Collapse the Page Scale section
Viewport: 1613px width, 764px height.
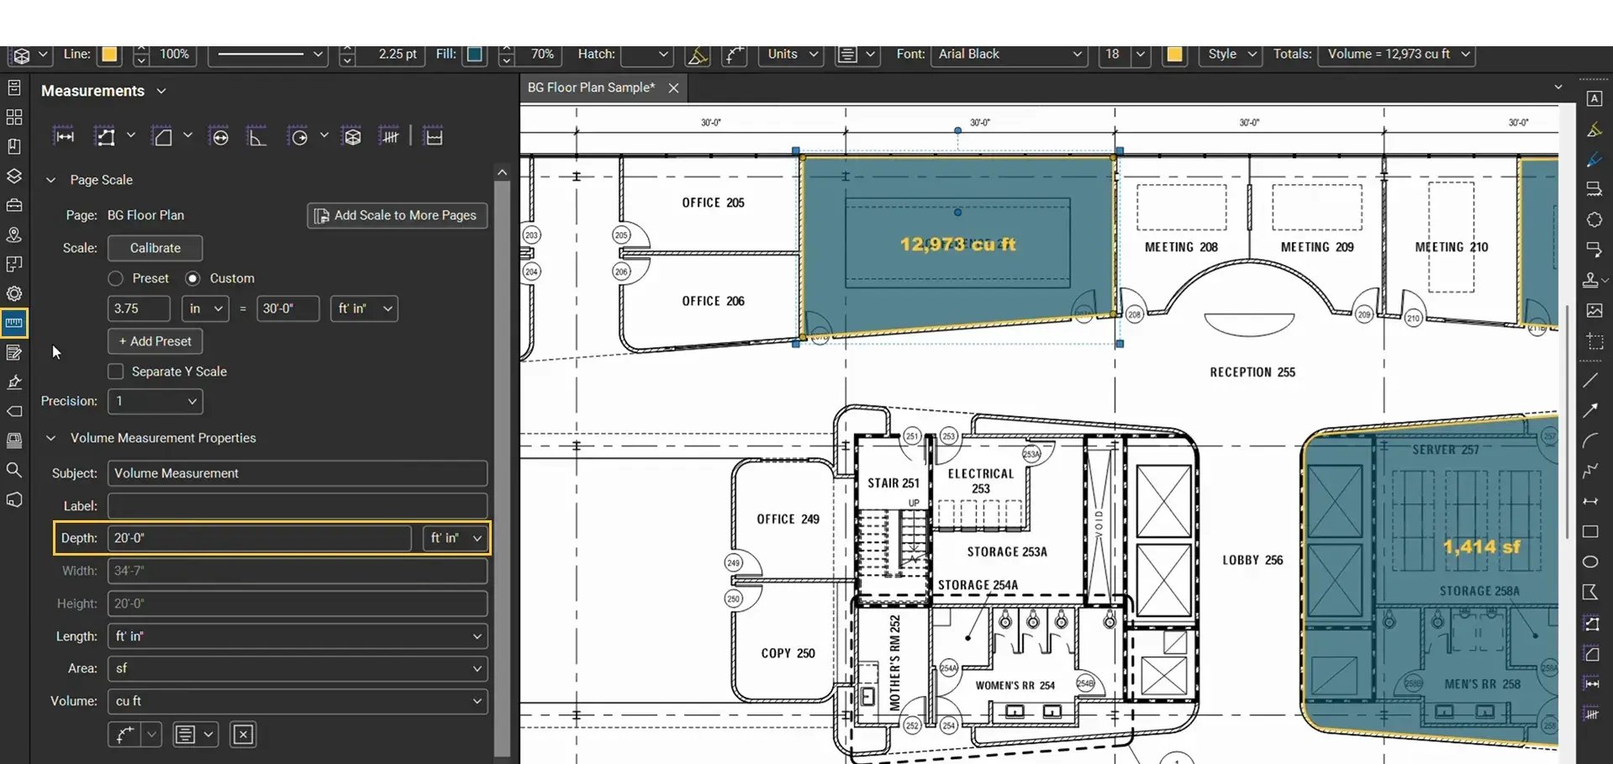pyautogui.click(x=50, y=180)
